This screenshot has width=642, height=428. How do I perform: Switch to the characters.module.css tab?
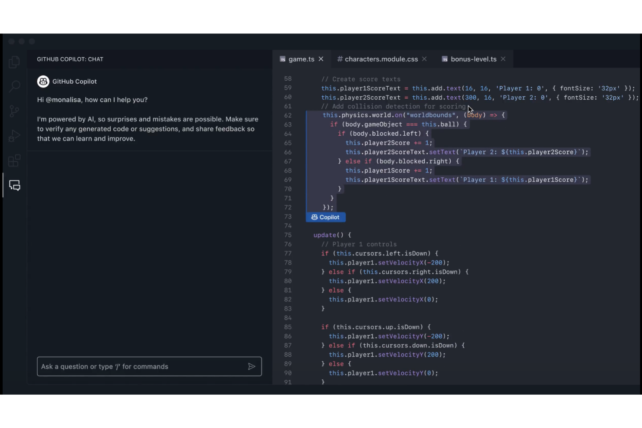[381, 59]
